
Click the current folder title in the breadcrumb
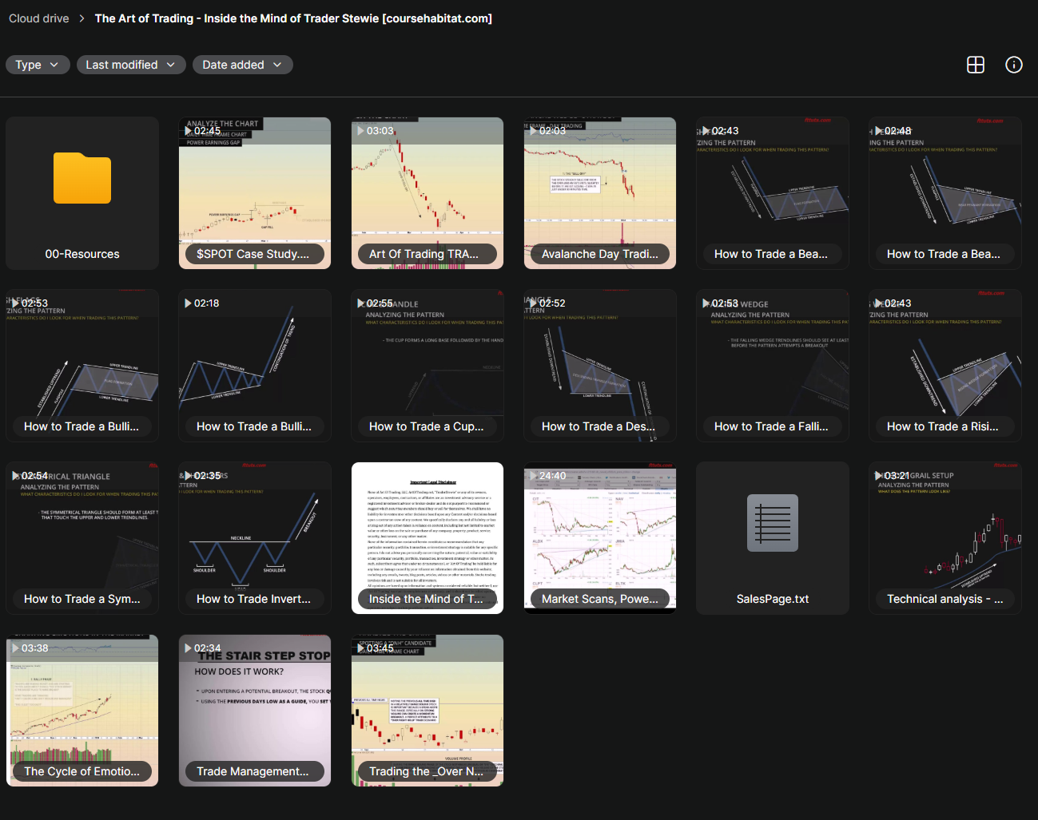pos(293,18)
